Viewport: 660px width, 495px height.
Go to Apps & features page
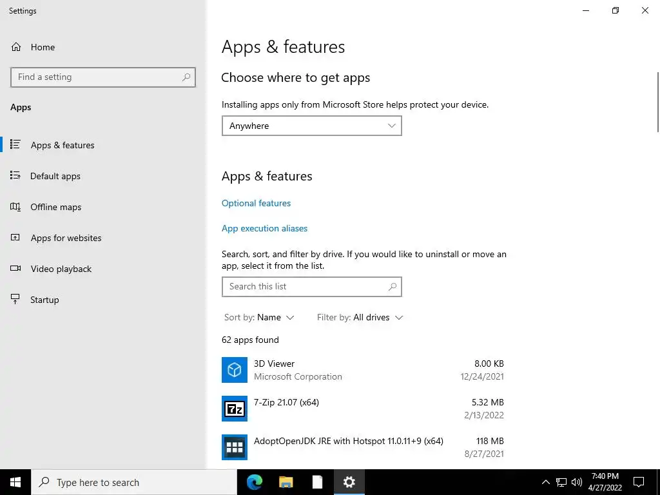click(103, 145)
